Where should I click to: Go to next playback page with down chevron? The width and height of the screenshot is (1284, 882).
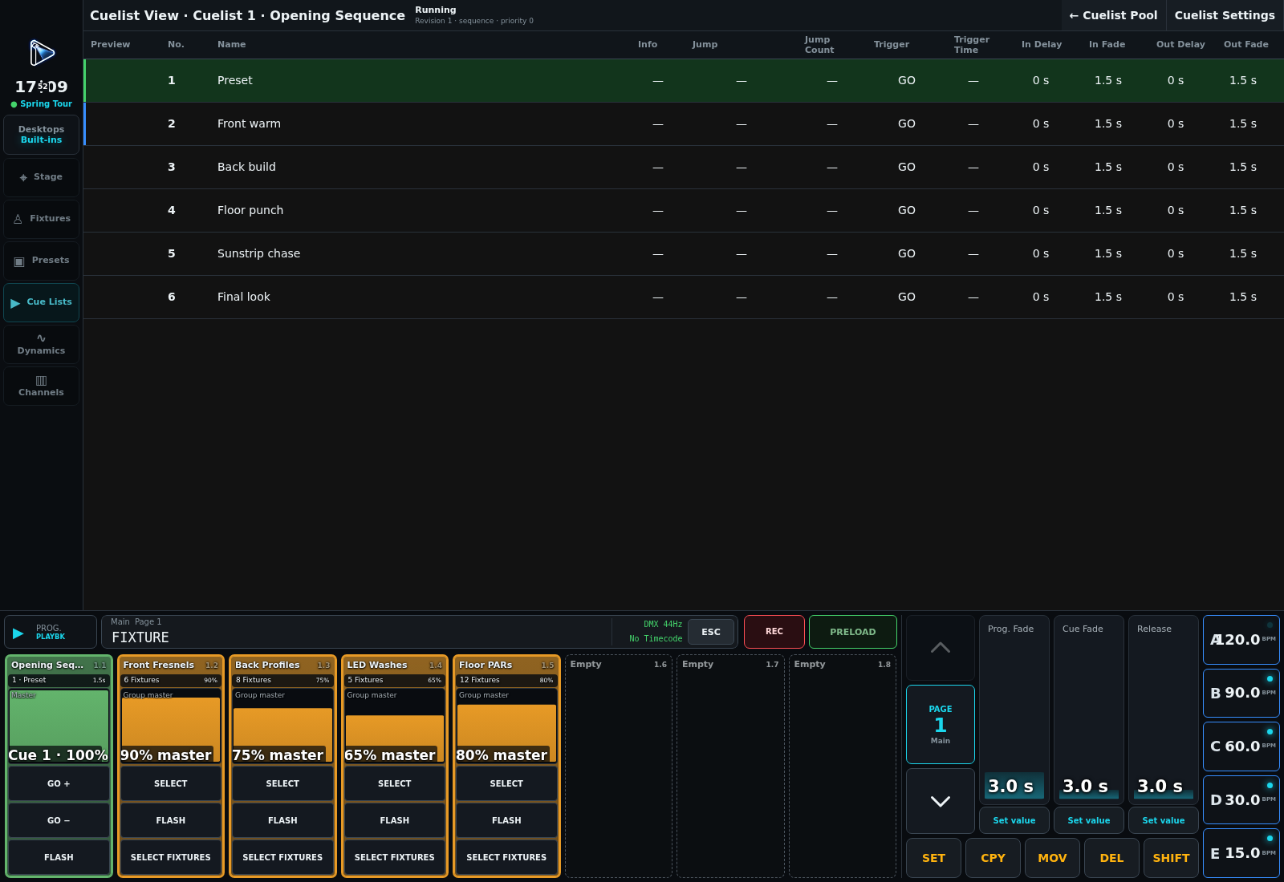pos(940,801)
